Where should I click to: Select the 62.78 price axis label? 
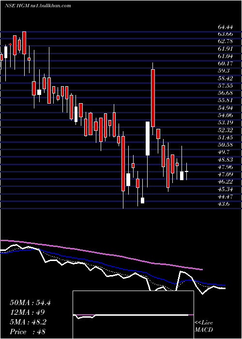point(226,42)
